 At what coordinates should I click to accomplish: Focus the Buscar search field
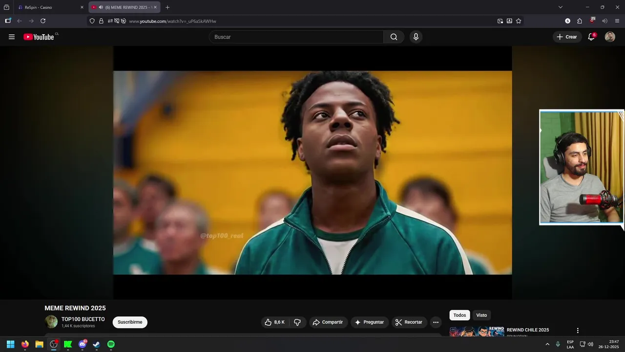[x=296, y=37]
